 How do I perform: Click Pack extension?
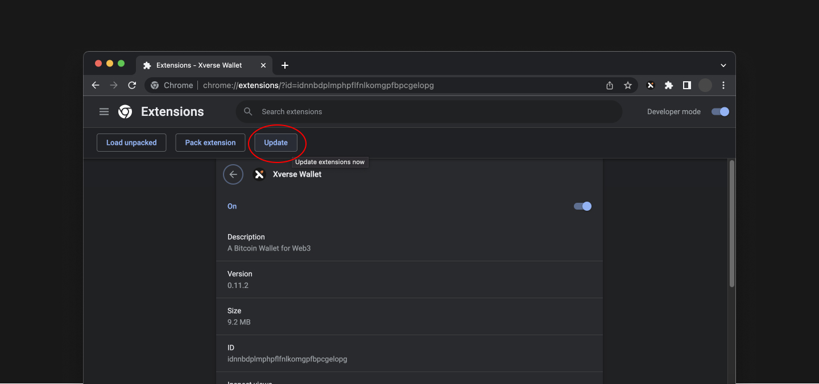pos(210,143)
